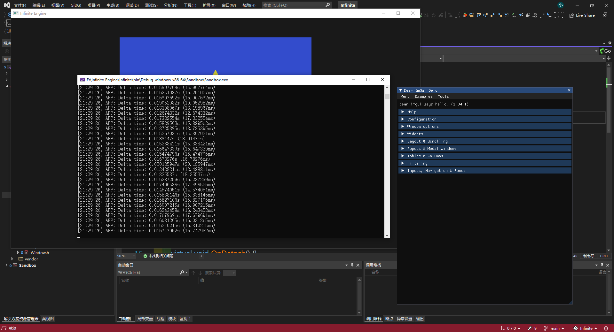Switch to the 类视图 tab
The width and height of the screenshot is (614, 332).
tap(48, 319)
